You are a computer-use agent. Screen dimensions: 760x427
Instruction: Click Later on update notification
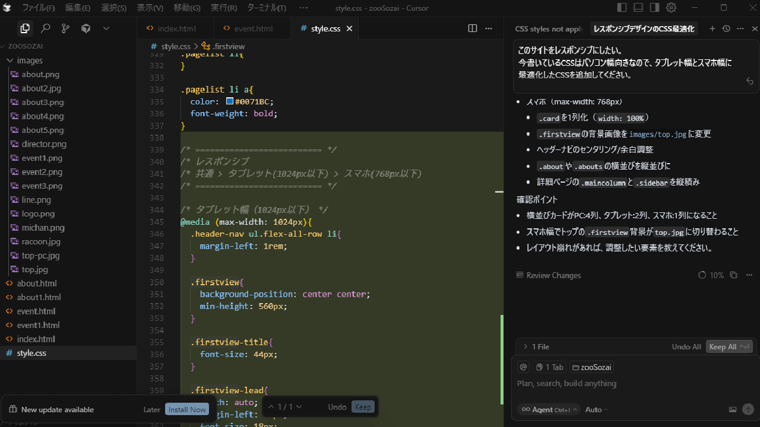152,409
